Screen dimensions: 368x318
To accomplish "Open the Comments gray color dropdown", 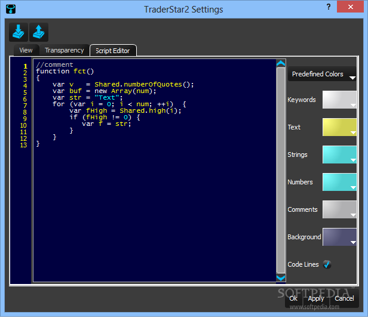I will (x=339, y=209).
